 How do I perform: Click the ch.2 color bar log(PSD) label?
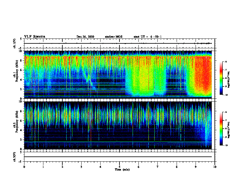coord(229,130)
